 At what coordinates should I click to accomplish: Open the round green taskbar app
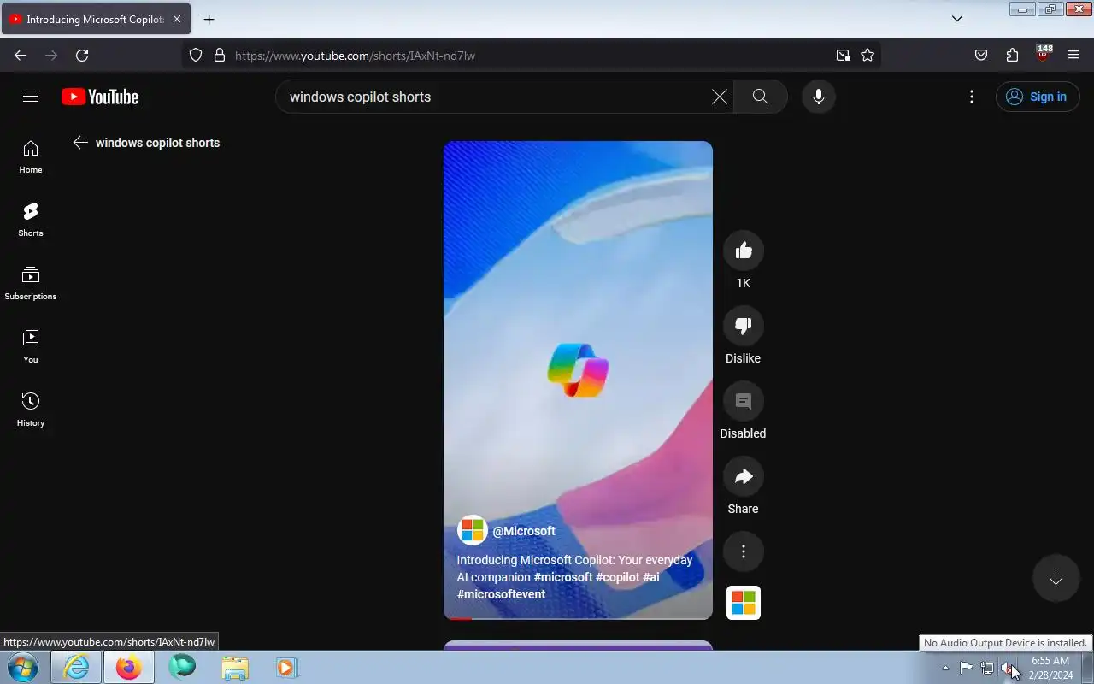pyautogui.click(x=182, y=667)
